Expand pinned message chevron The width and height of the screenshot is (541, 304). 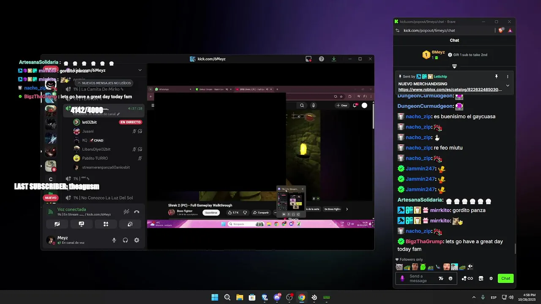[x=508, y=85]
